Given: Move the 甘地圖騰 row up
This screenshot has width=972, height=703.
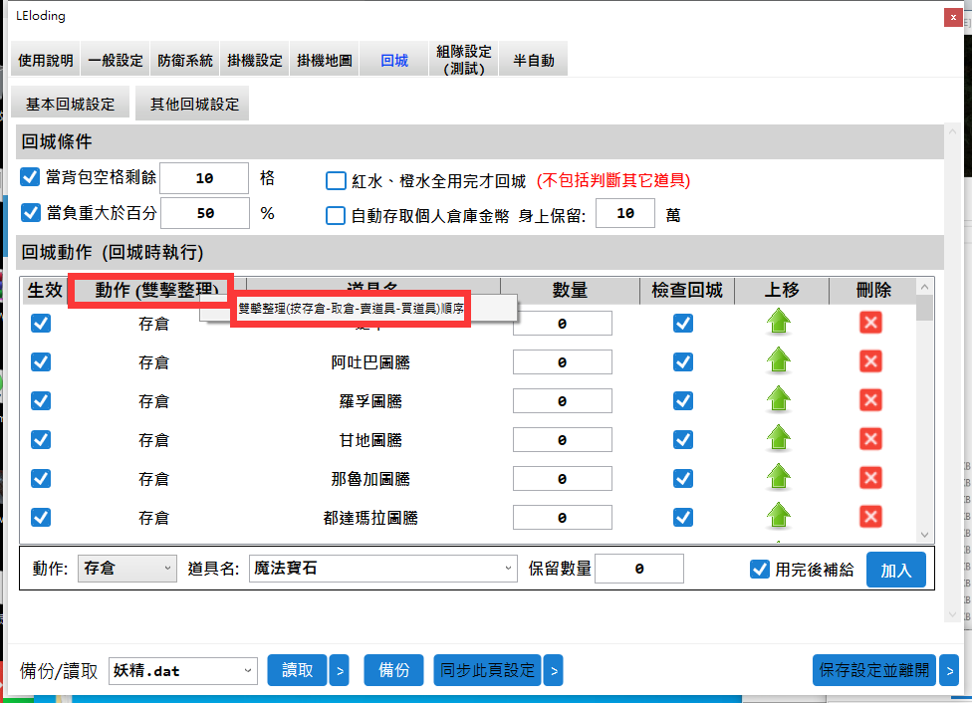Looking at the screenshot, I should [x=779, y=439].
